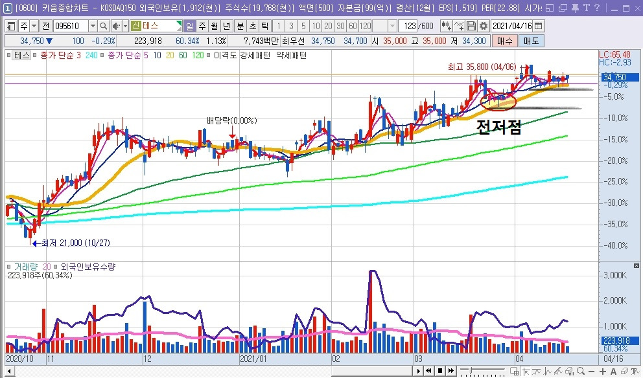Click the speaker sound icon
The width and height of the screenshot is (643, 378).
[116, 26]
